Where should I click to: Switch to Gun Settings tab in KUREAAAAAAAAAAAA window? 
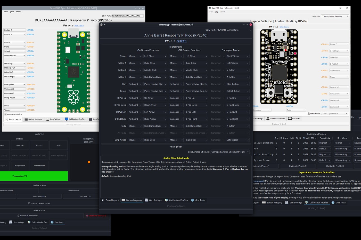coord(54,119)
